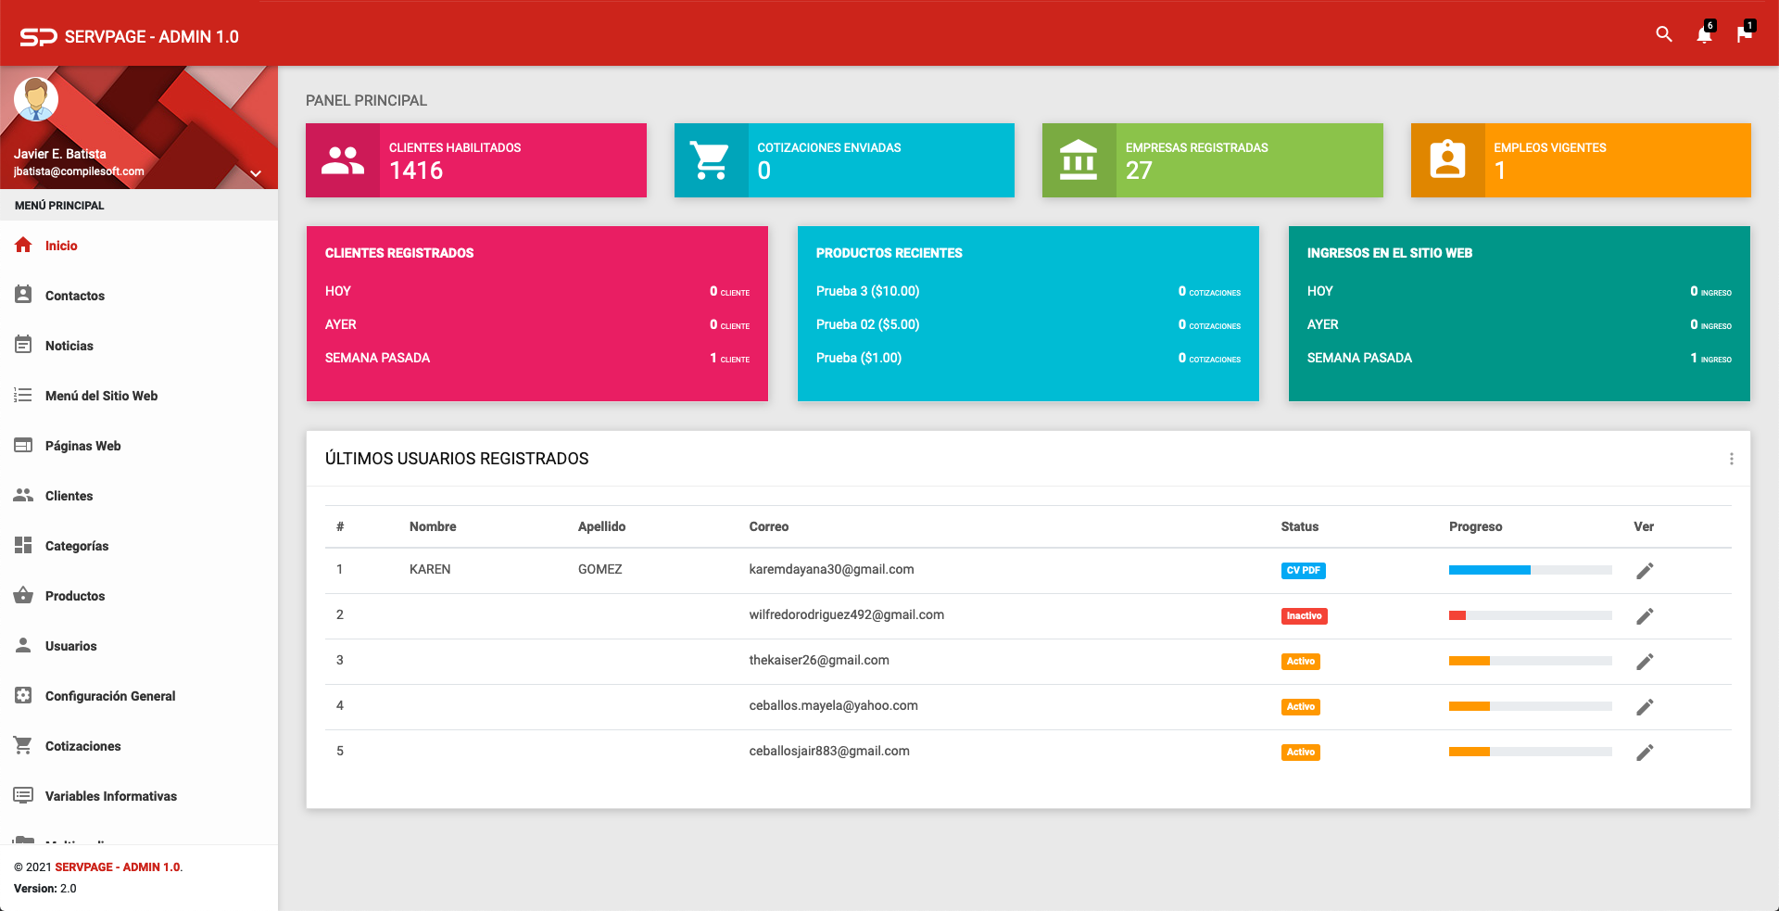Open search with the magnifier icon
The image size is (1779, 911).
[1663, 35]
